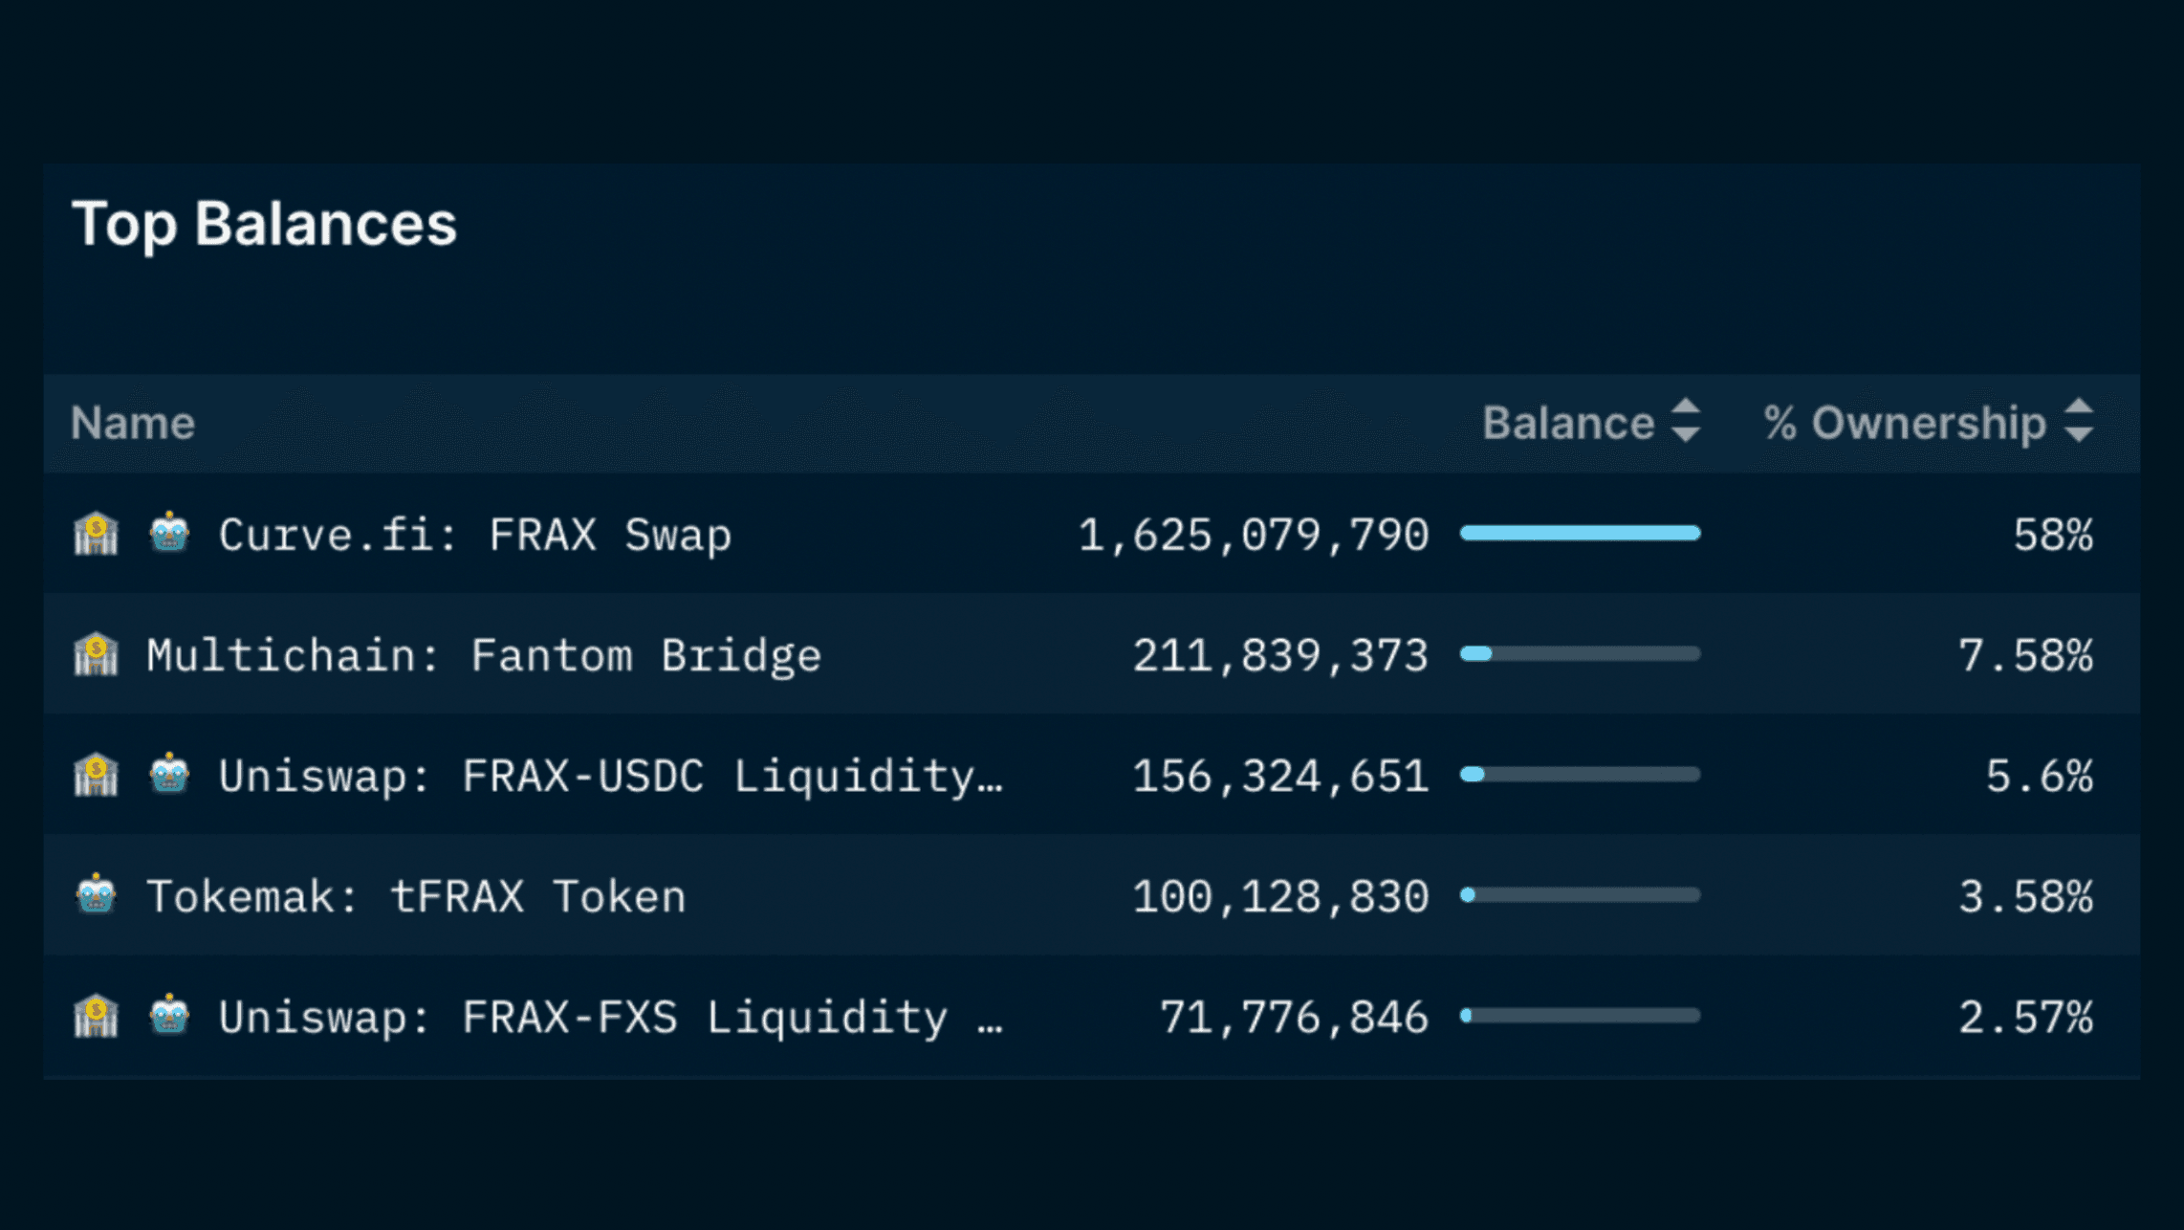Click the balance bar for Curve.fi row
This screenshot has width=2184, height=1230.
(x=1581, y=533)
